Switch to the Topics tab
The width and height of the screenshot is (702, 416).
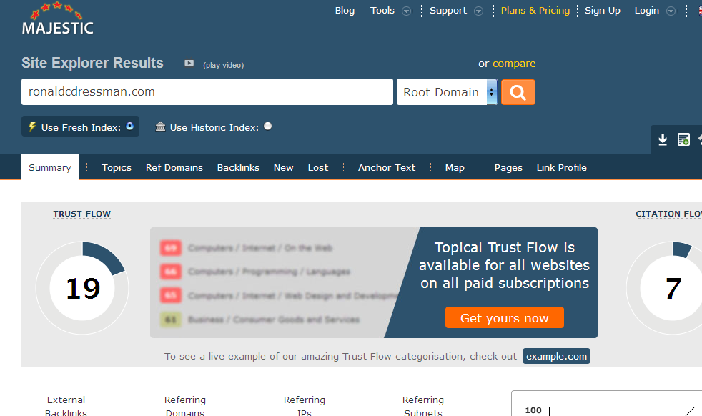tap(117, 167)
